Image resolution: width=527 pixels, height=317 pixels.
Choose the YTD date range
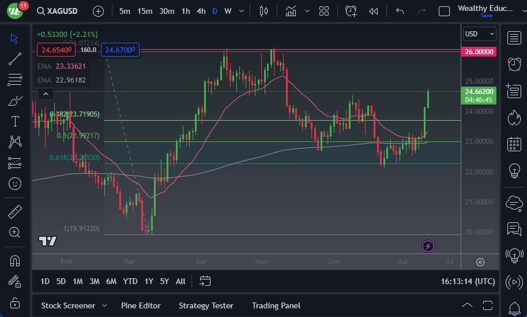tap(130, 281)
